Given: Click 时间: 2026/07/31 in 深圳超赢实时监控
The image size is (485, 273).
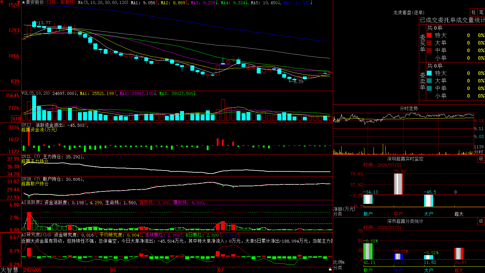Looking at the screenshot, I should [x=382, y=165].
